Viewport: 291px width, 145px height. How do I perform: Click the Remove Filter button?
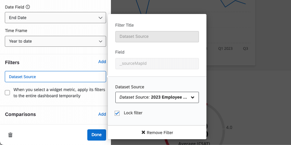tap(157, 132)
